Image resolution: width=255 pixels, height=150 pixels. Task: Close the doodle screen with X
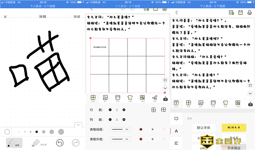[x=5, y=17]
